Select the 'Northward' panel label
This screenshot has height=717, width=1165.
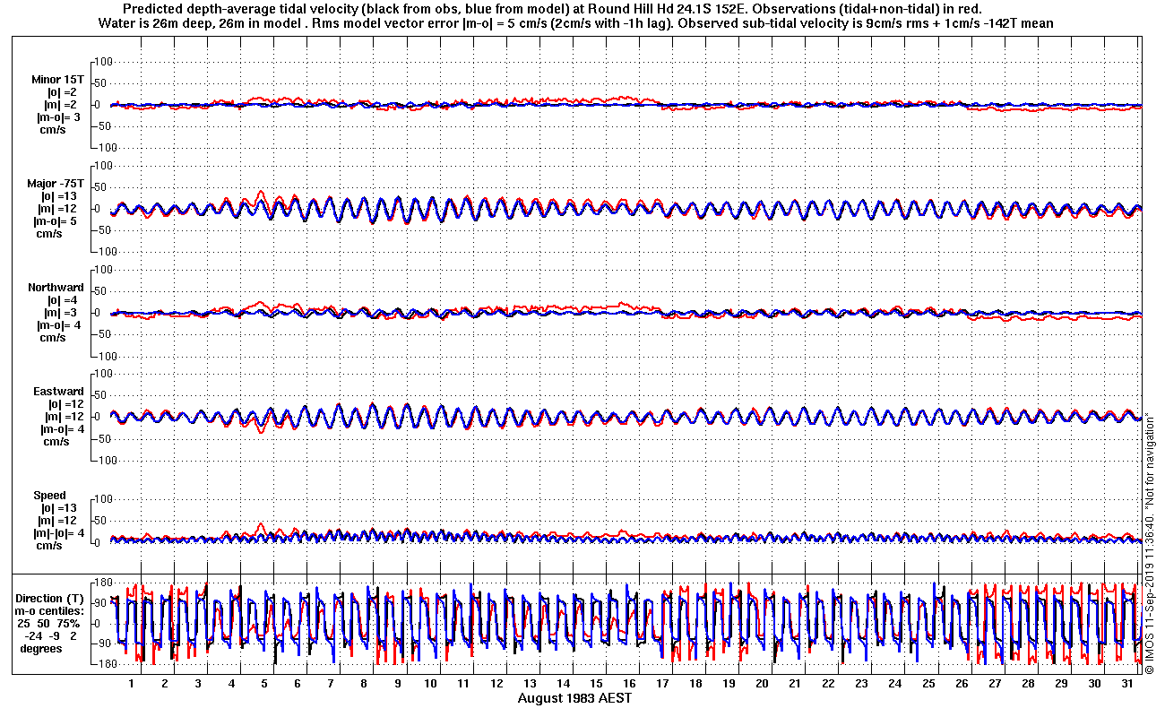(x=56, y=288)
